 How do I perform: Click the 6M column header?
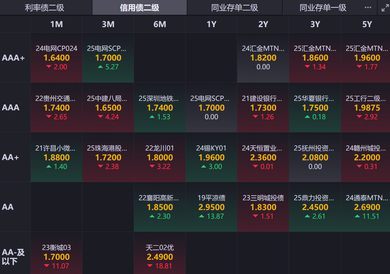point(160,24)
